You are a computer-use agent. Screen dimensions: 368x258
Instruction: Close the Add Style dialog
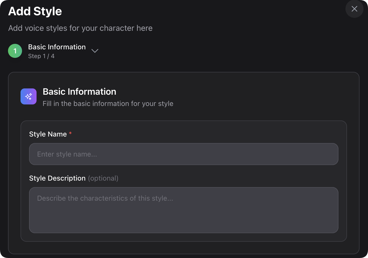click(x=354, y=9)
